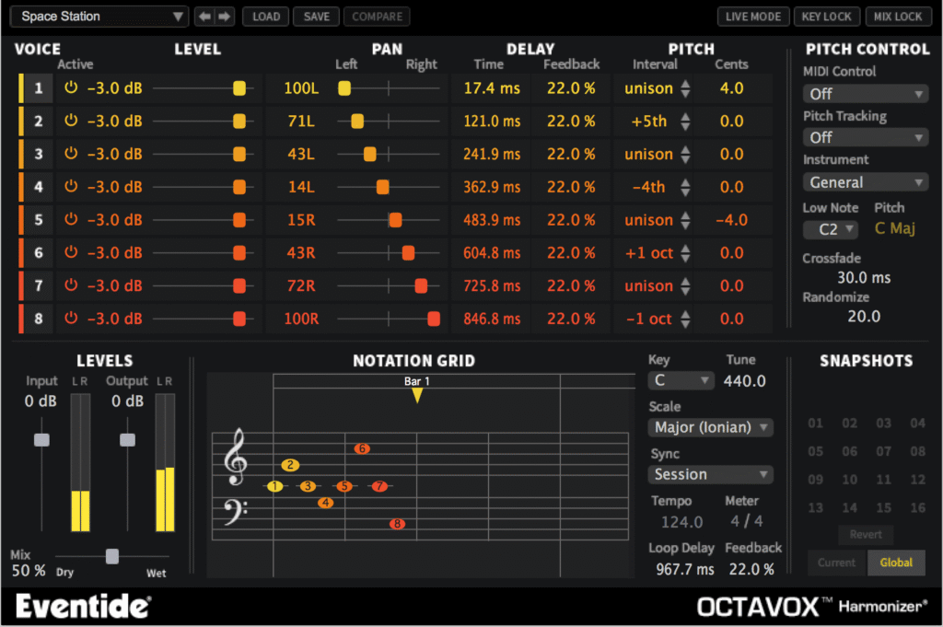
Task: Select note marker 6 on the notation grid
Action: pyautogui.click(x=361, y=447)
